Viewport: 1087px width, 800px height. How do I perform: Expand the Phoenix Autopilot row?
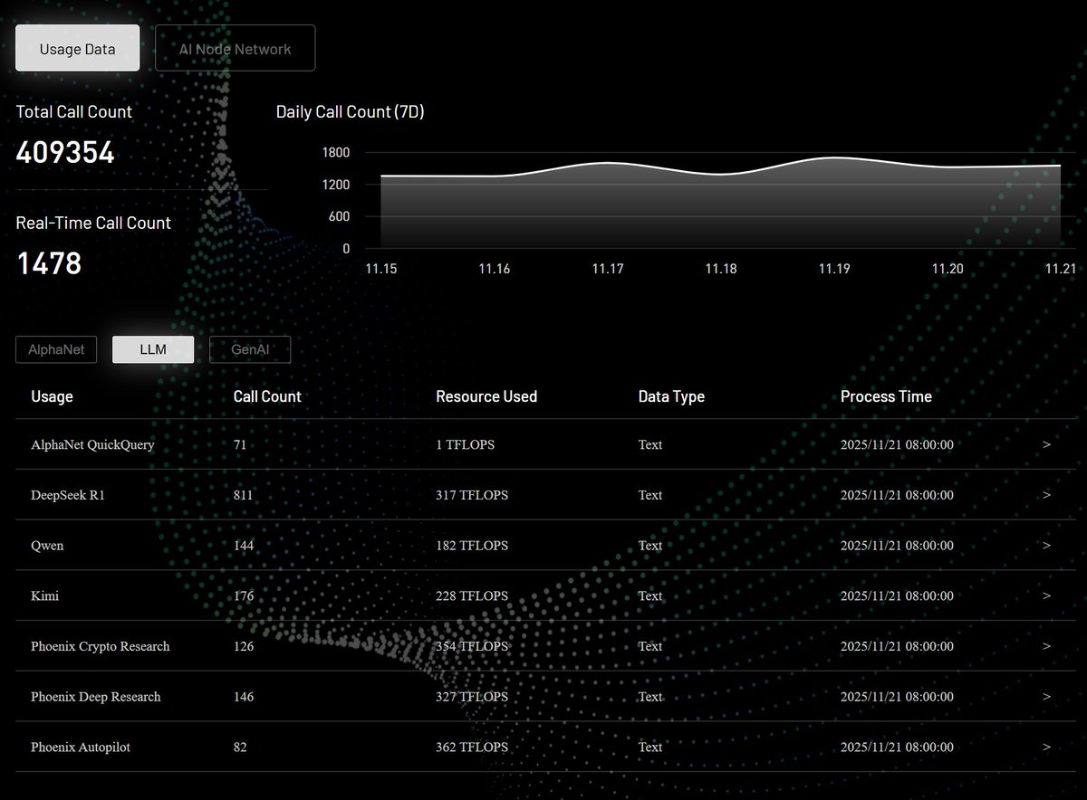point(1046,748)
